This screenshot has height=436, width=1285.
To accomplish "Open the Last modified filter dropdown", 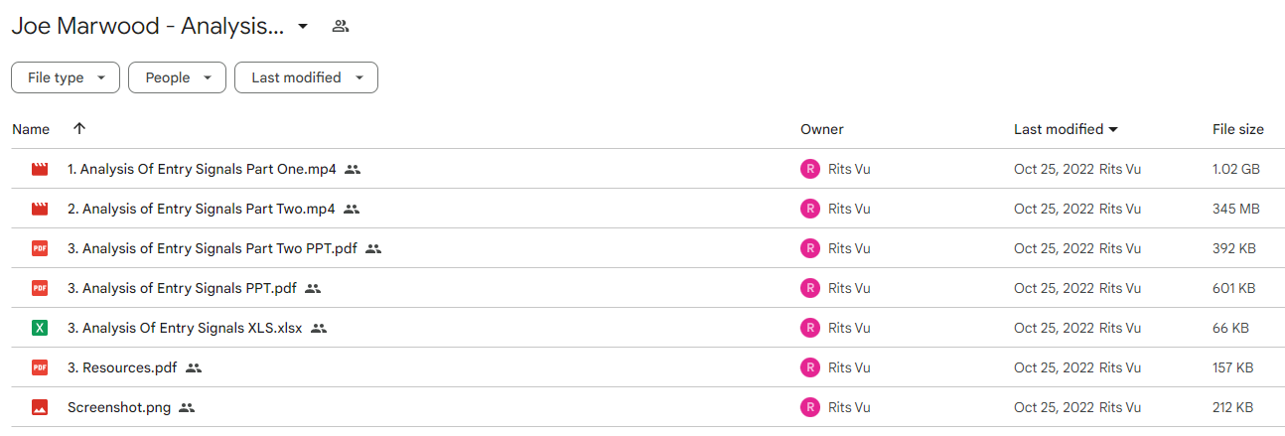I will click(x=306, y=77).
